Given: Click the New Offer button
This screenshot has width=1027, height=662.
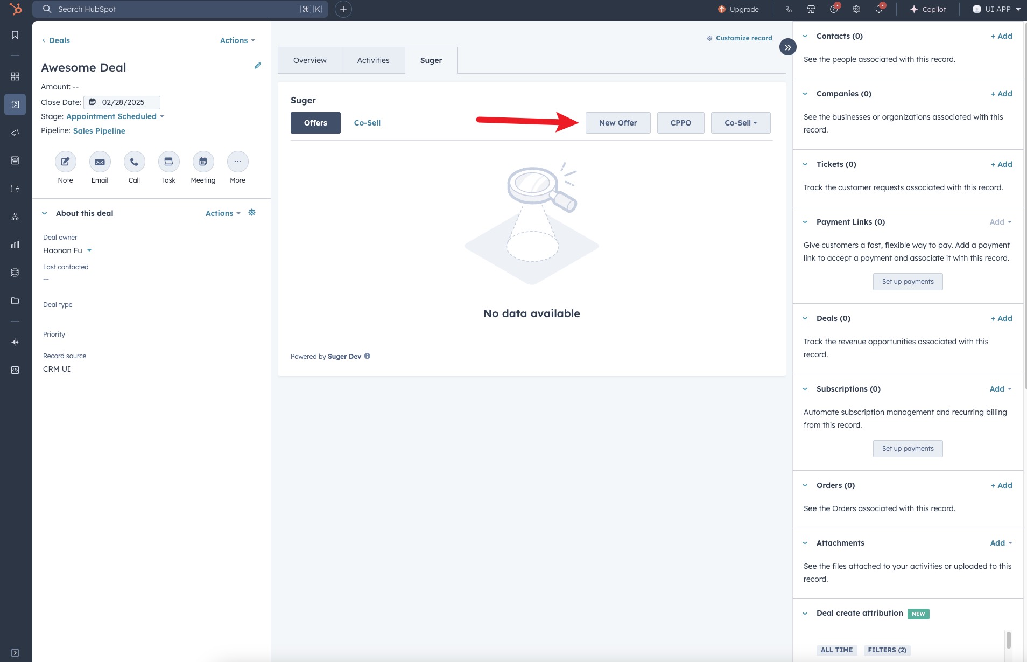Looking at the screenshot, I should click(x=617, y=123).
